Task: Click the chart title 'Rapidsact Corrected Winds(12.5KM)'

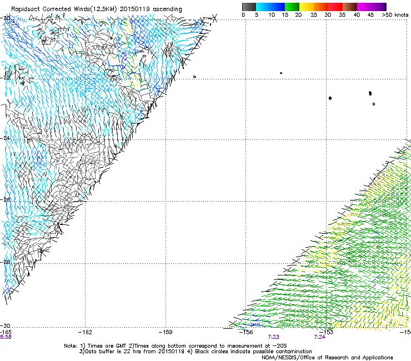Action: [x=64, y=9]
